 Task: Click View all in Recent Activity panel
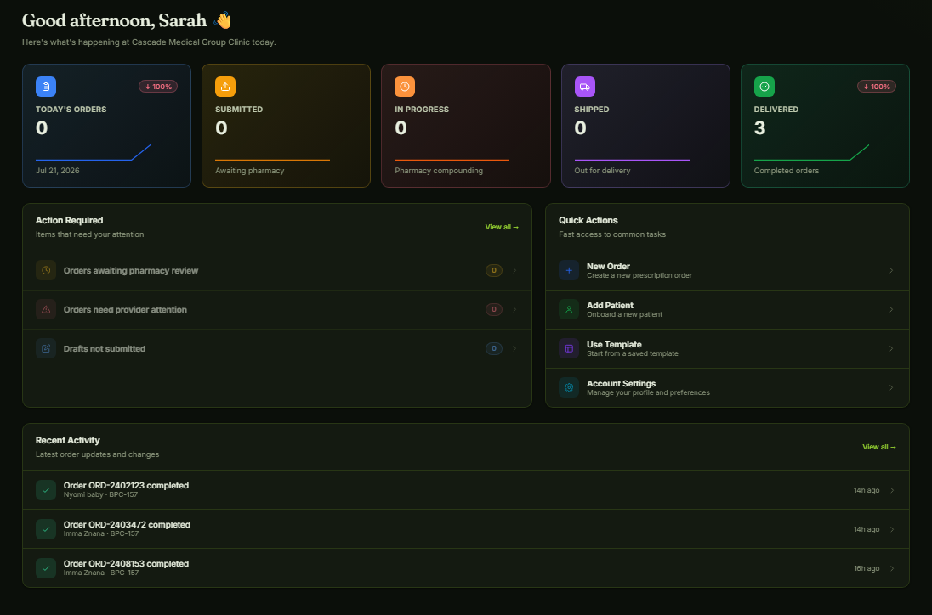tap(879, 447)
